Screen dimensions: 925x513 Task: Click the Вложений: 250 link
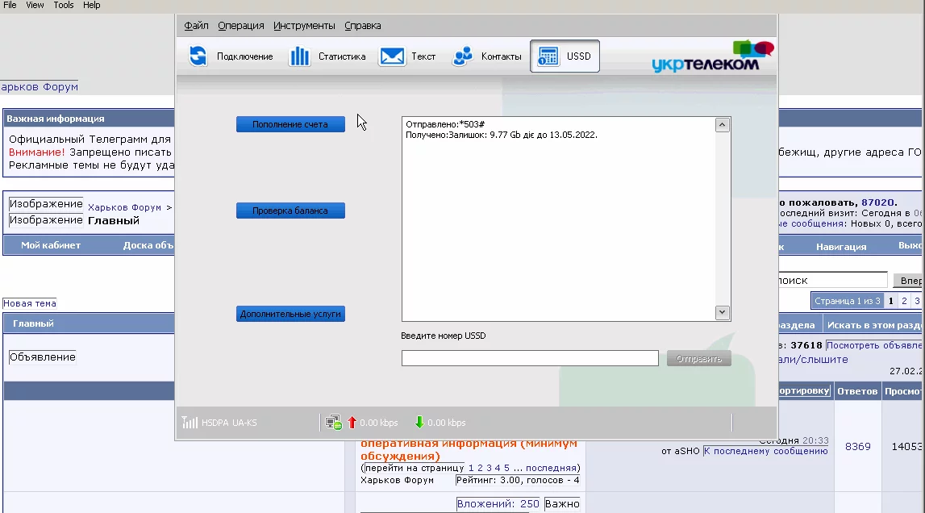point(498,503)
